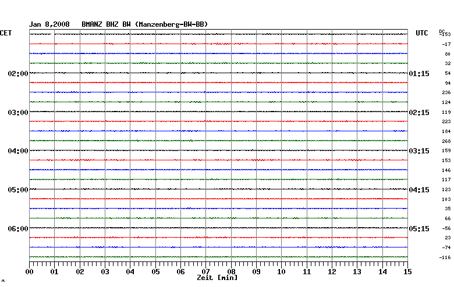The image size is (454, 287).
Task: Click the "15" minute tick label
Action: tap(407, 272)
